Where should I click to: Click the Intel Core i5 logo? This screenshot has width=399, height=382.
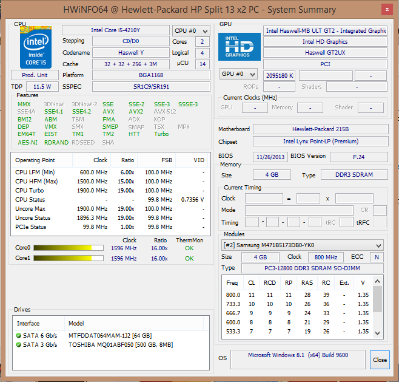click(x=36, y=47)
